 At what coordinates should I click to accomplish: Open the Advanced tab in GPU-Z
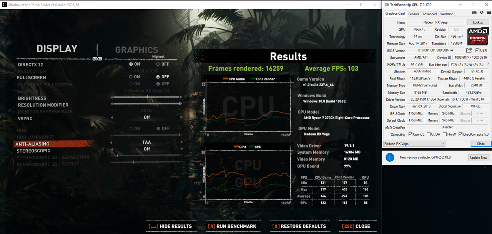pyautogui.click(x=429, y=14)
